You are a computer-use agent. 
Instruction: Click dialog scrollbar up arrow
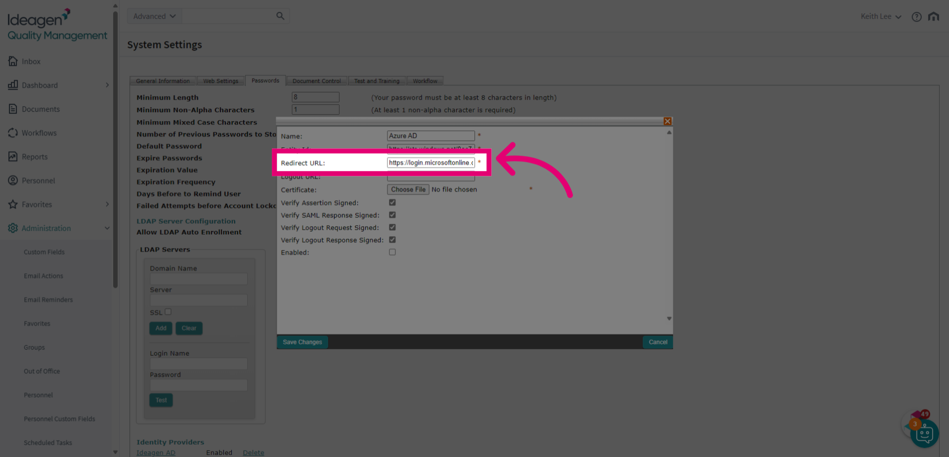click(669, 132)
